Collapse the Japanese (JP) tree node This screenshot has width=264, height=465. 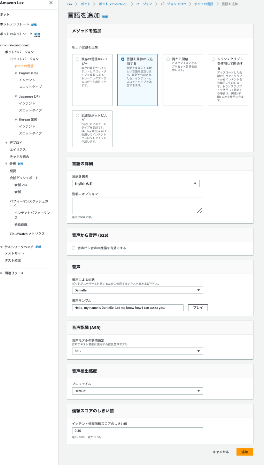pos(16,97)
